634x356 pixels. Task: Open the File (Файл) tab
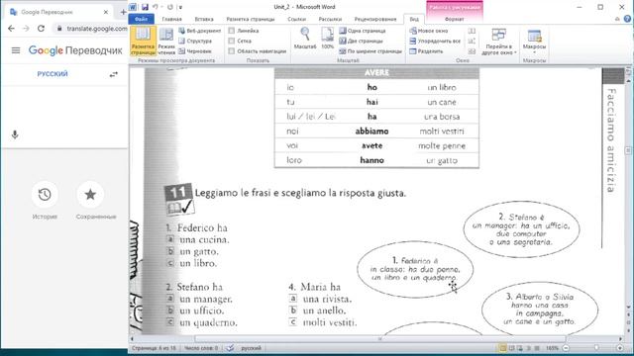click(x=141, y=19)
